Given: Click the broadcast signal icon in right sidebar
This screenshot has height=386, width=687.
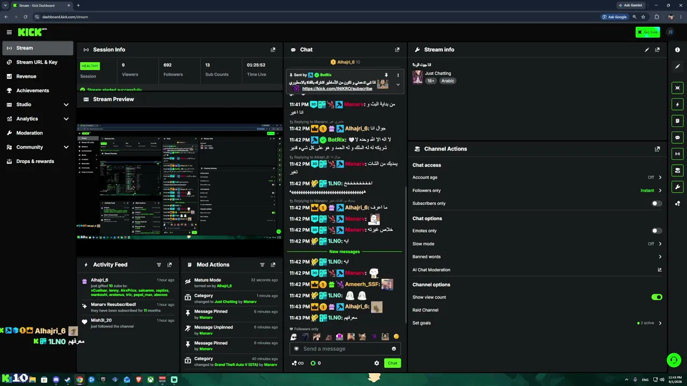Looking at the screenshot, I should [x=677, y=154].
